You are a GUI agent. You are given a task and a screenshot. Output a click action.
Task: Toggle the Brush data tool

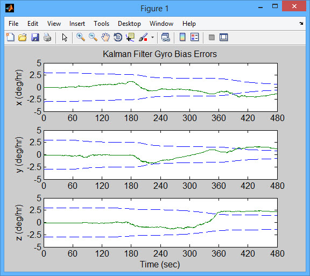(143, 37)
